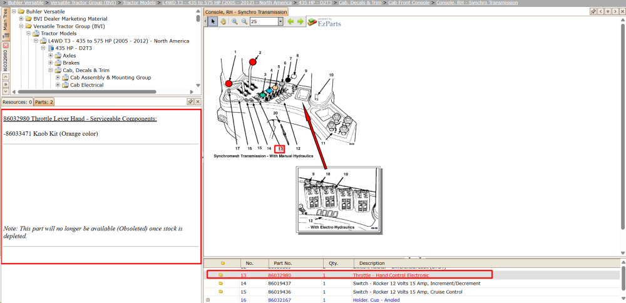Select BVI Dealer Marketing Material in tree
The image size is (626, 303).
(70, 19)
